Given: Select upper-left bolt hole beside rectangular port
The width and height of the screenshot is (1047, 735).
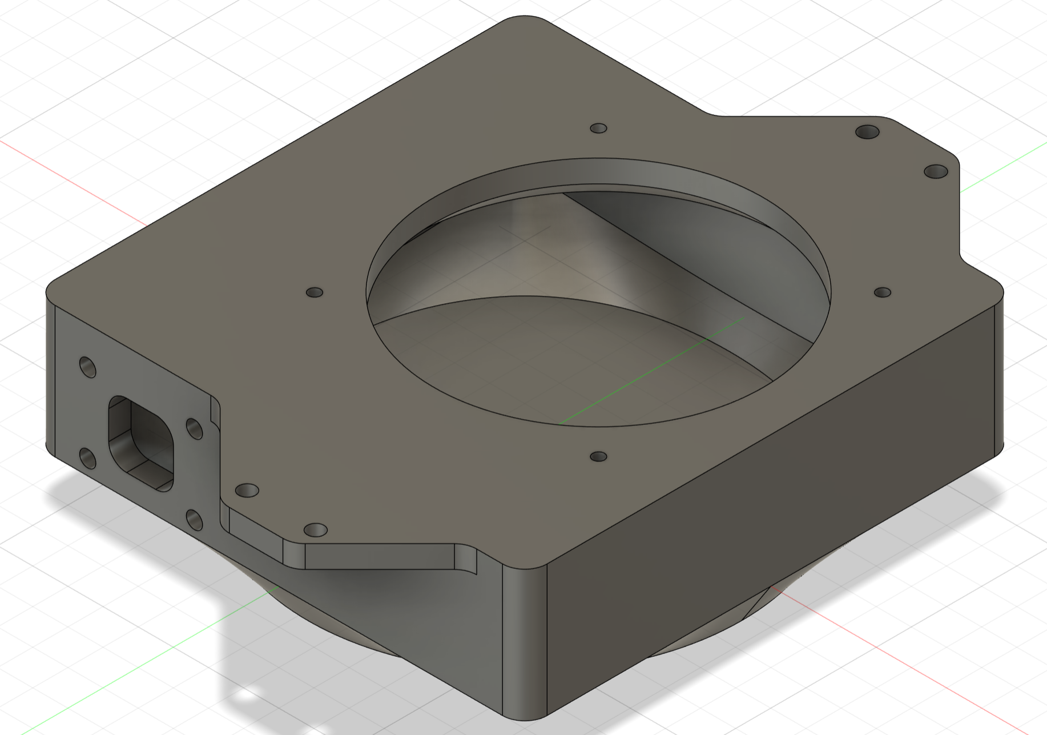Looking at the screenshot, I should coord(87,367).
